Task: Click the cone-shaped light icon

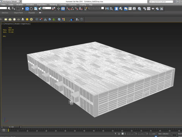Action: click(x=23, y=19)
